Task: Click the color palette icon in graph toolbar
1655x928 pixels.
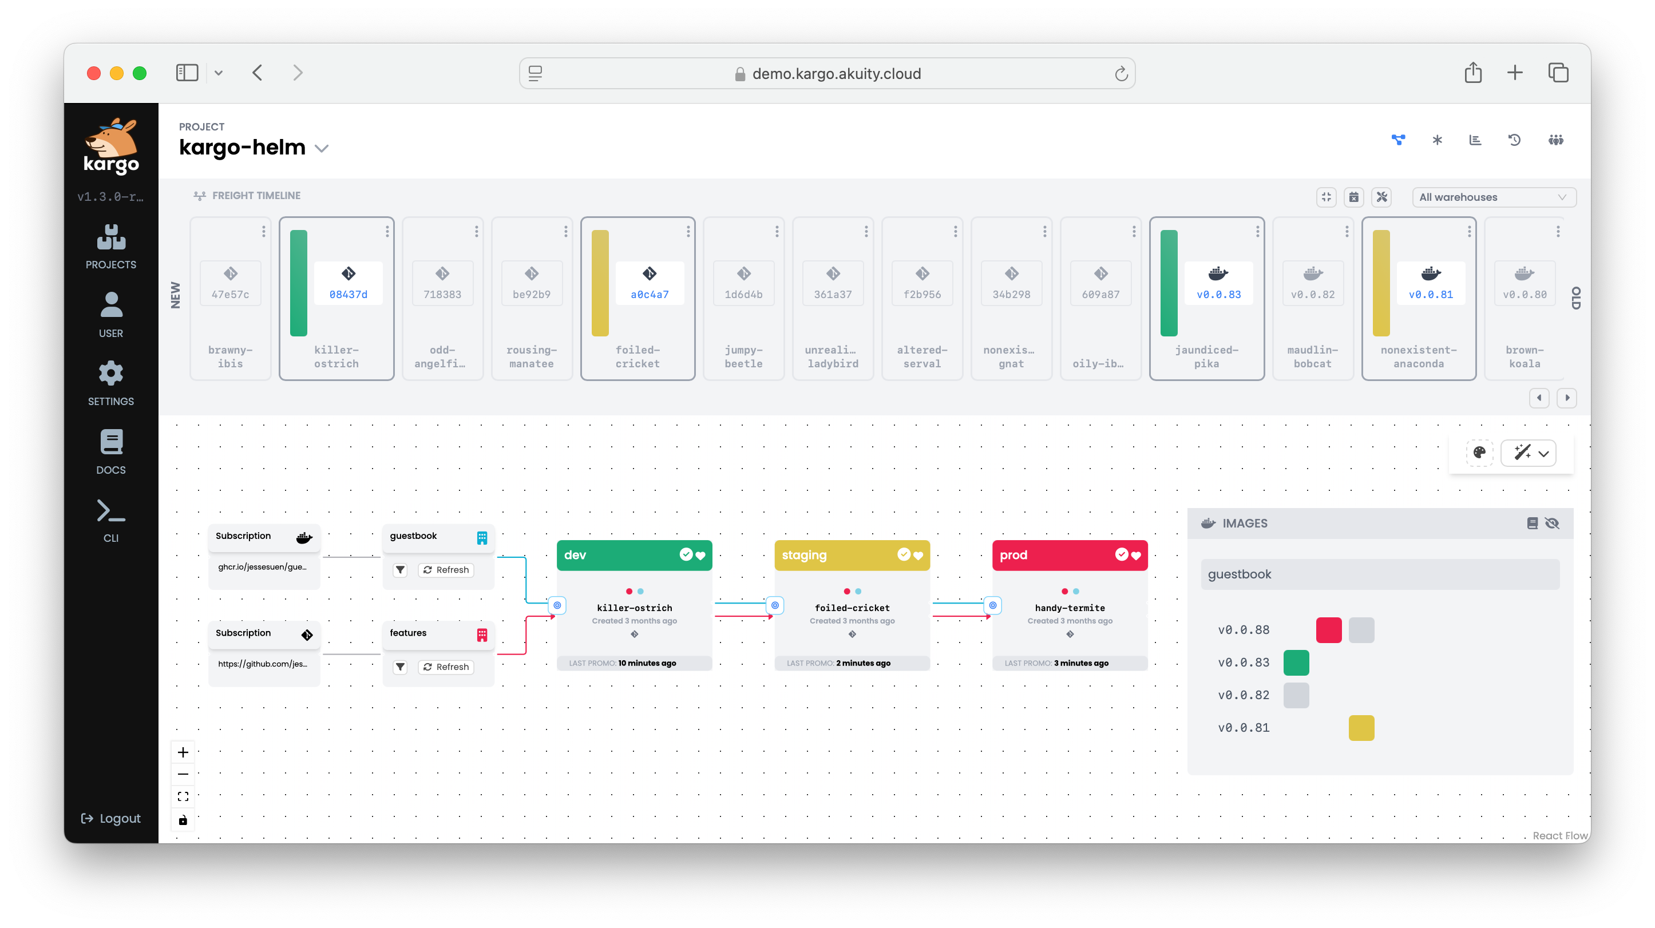Action: (x=1479, y=453)
